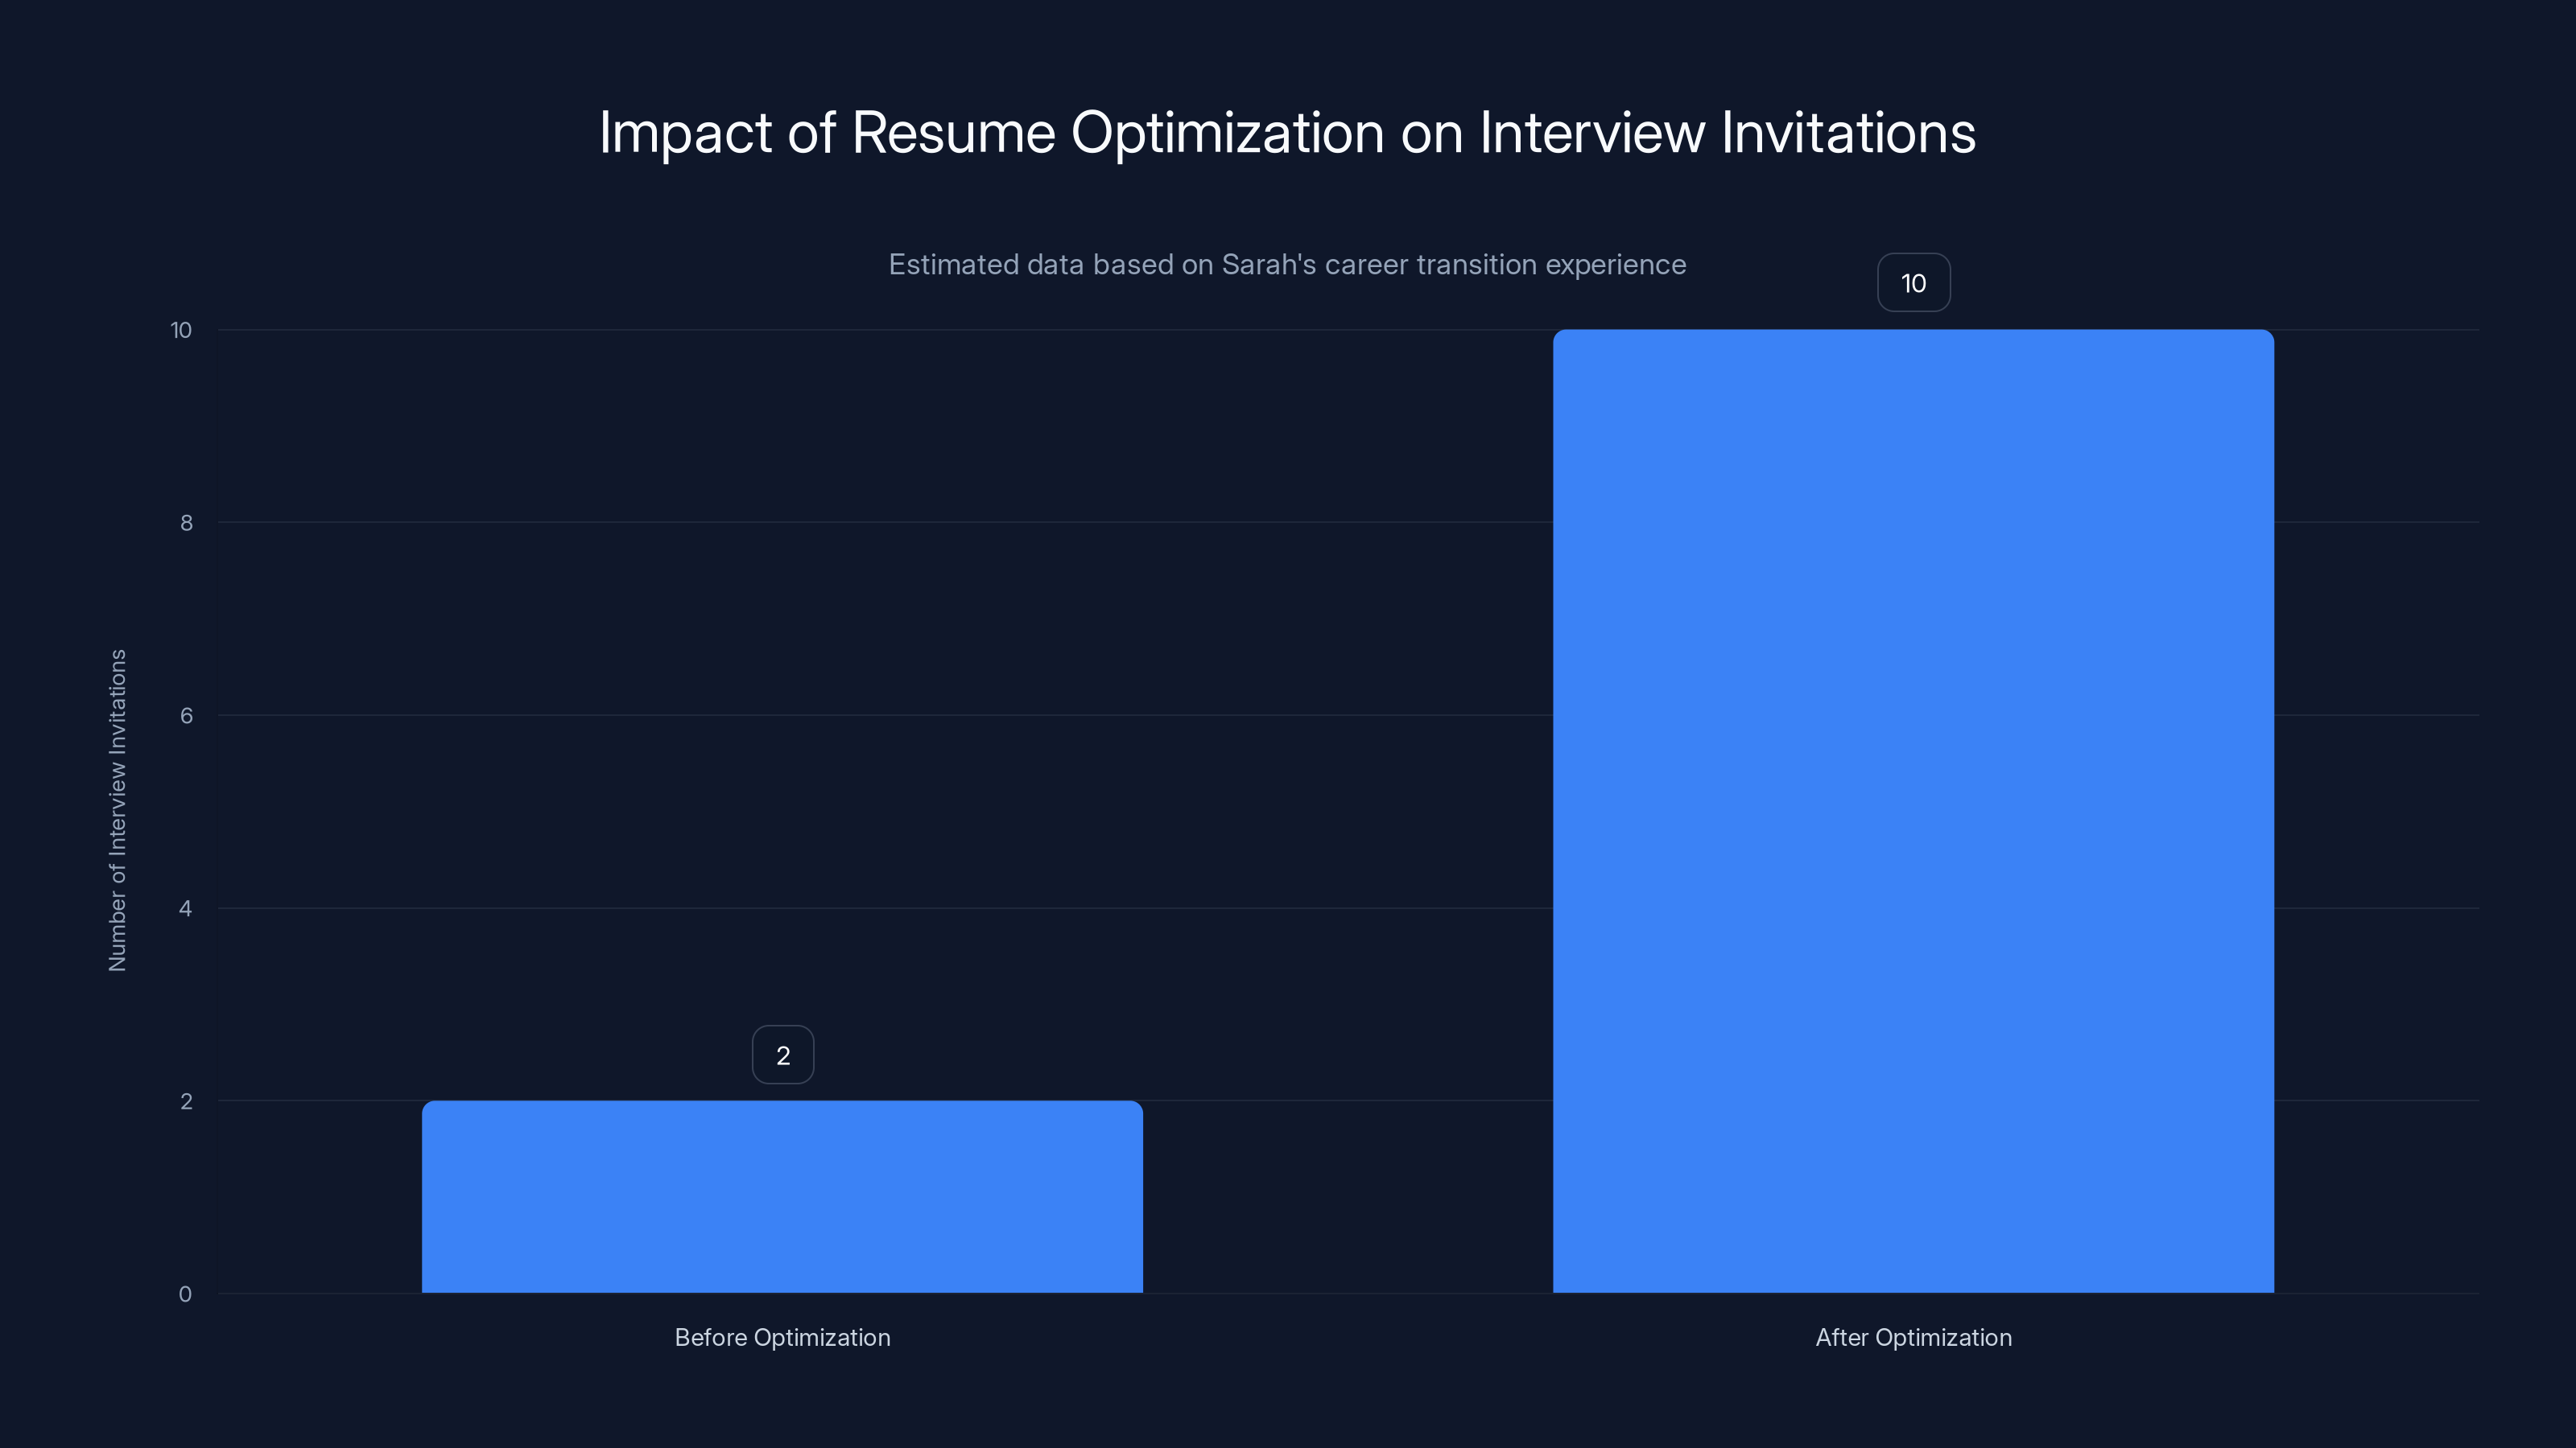Image resolution: width=2576 pixels, height=1448 pixels.
Task: Click the 'After Optimization' axis label
Action: tap(1913, 1338)
